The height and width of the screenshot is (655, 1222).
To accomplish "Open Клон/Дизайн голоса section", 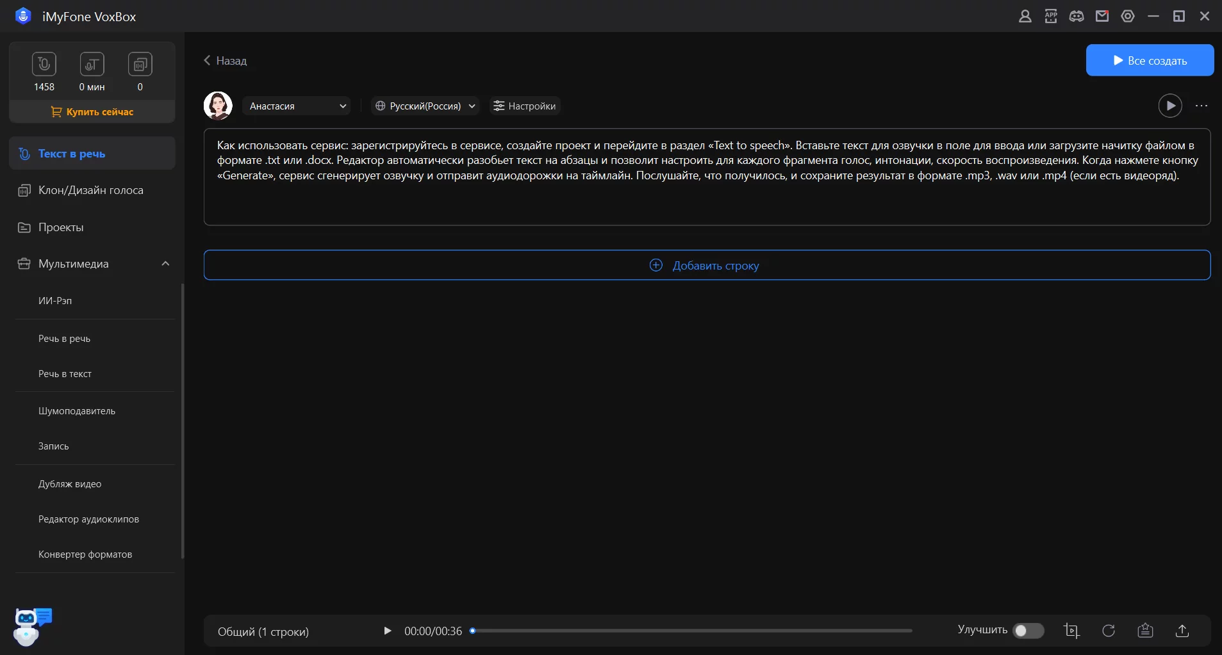I will [92, 190].
